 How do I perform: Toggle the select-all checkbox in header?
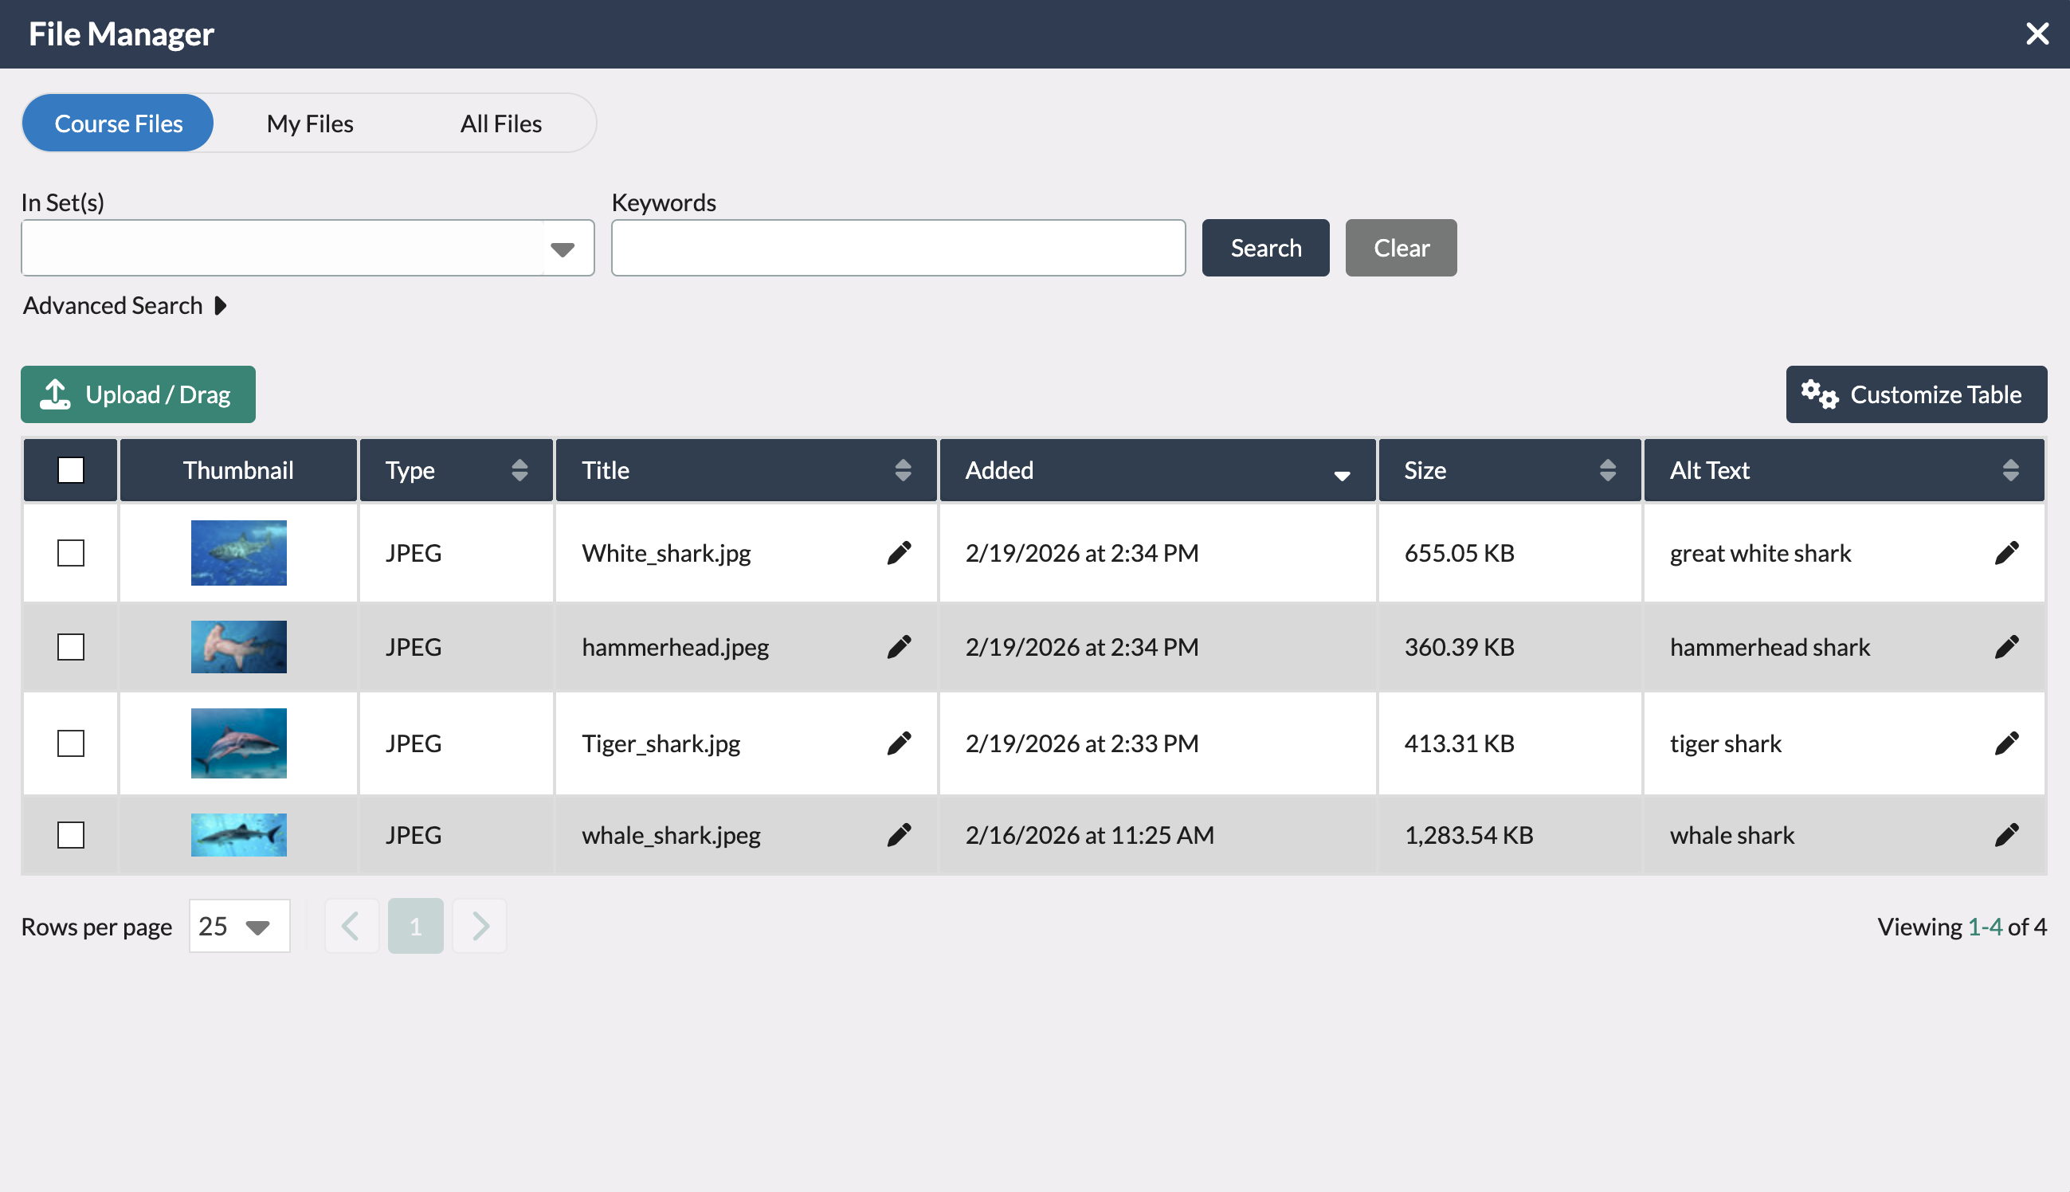[70, 469]
